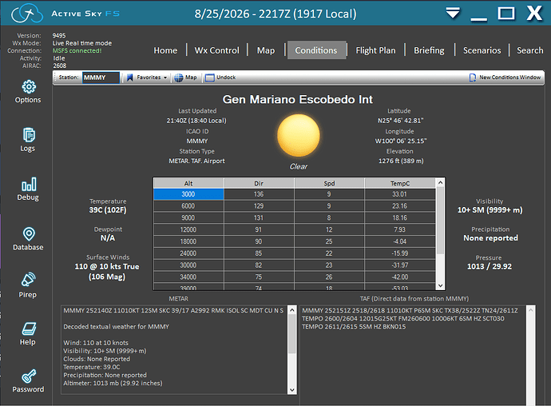
Task: Click the TempC column header
Action: click(x=400, y=183)
